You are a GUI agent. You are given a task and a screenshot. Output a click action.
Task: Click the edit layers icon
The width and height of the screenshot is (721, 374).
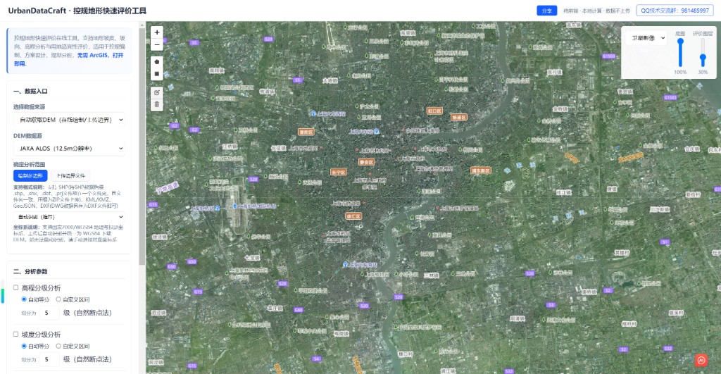click(x=156, y=92)
